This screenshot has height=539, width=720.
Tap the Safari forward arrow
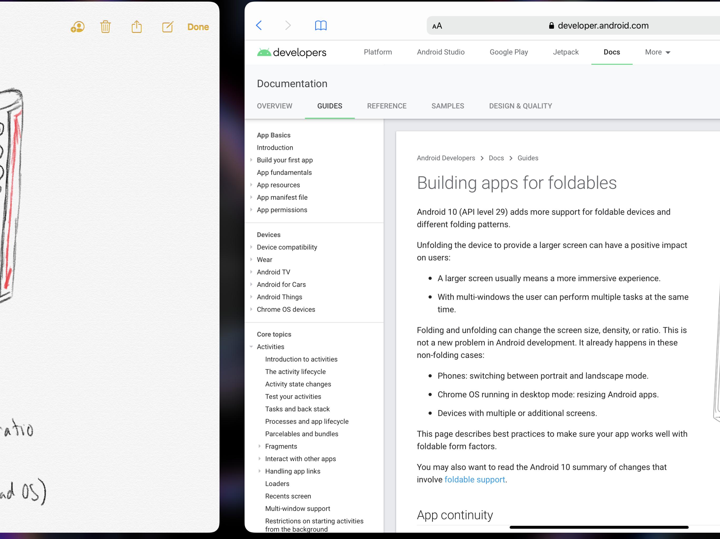288,25
